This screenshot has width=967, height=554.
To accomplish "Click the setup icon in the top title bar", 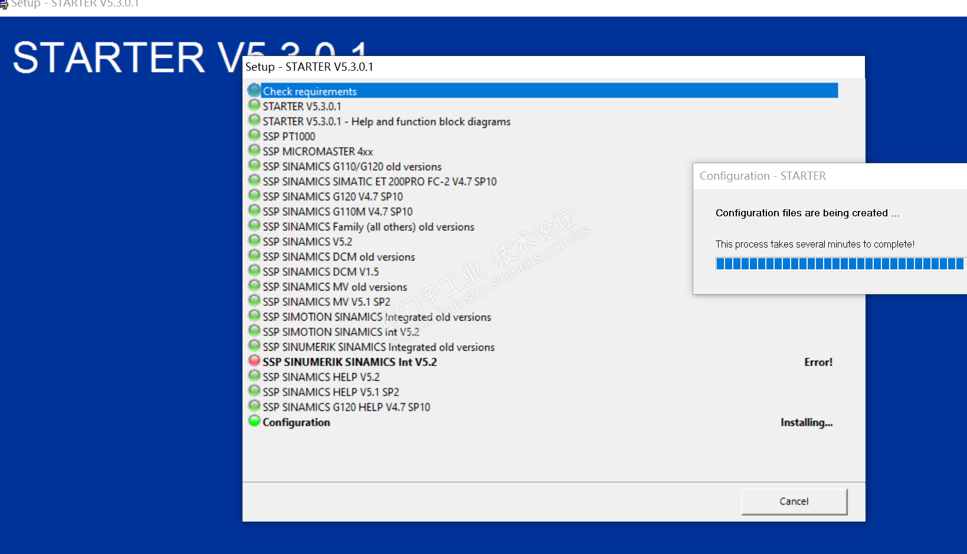I will click(4, 4).
